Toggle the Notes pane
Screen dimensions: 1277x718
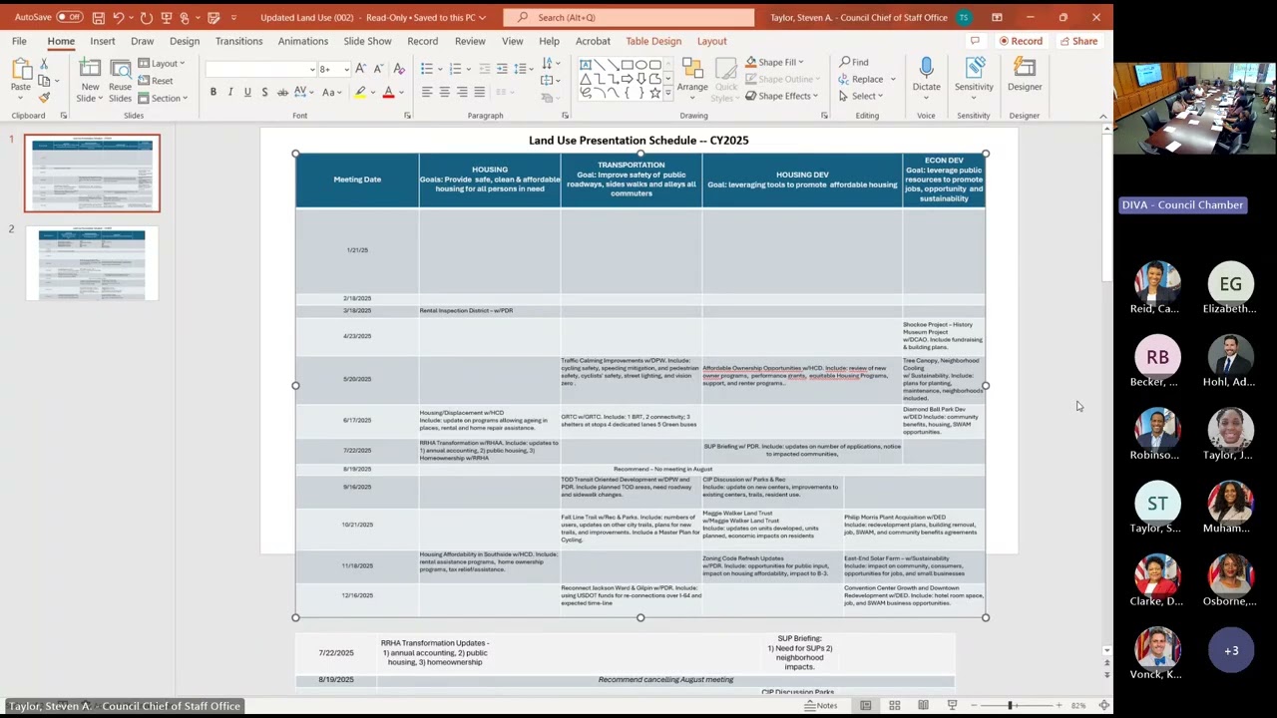click(x=821, y=705)
